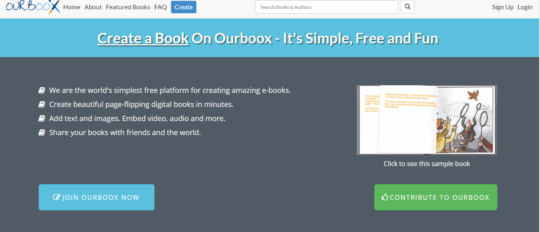Click book icon beside 'Create beautiful page-flipping'
This screenshot has width=540, height=232.
pos(42,104)
